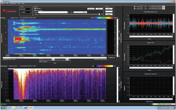Toggle the blue Depth trace checkbox
This screenshot has width=176, height=110.
[135, 7]
